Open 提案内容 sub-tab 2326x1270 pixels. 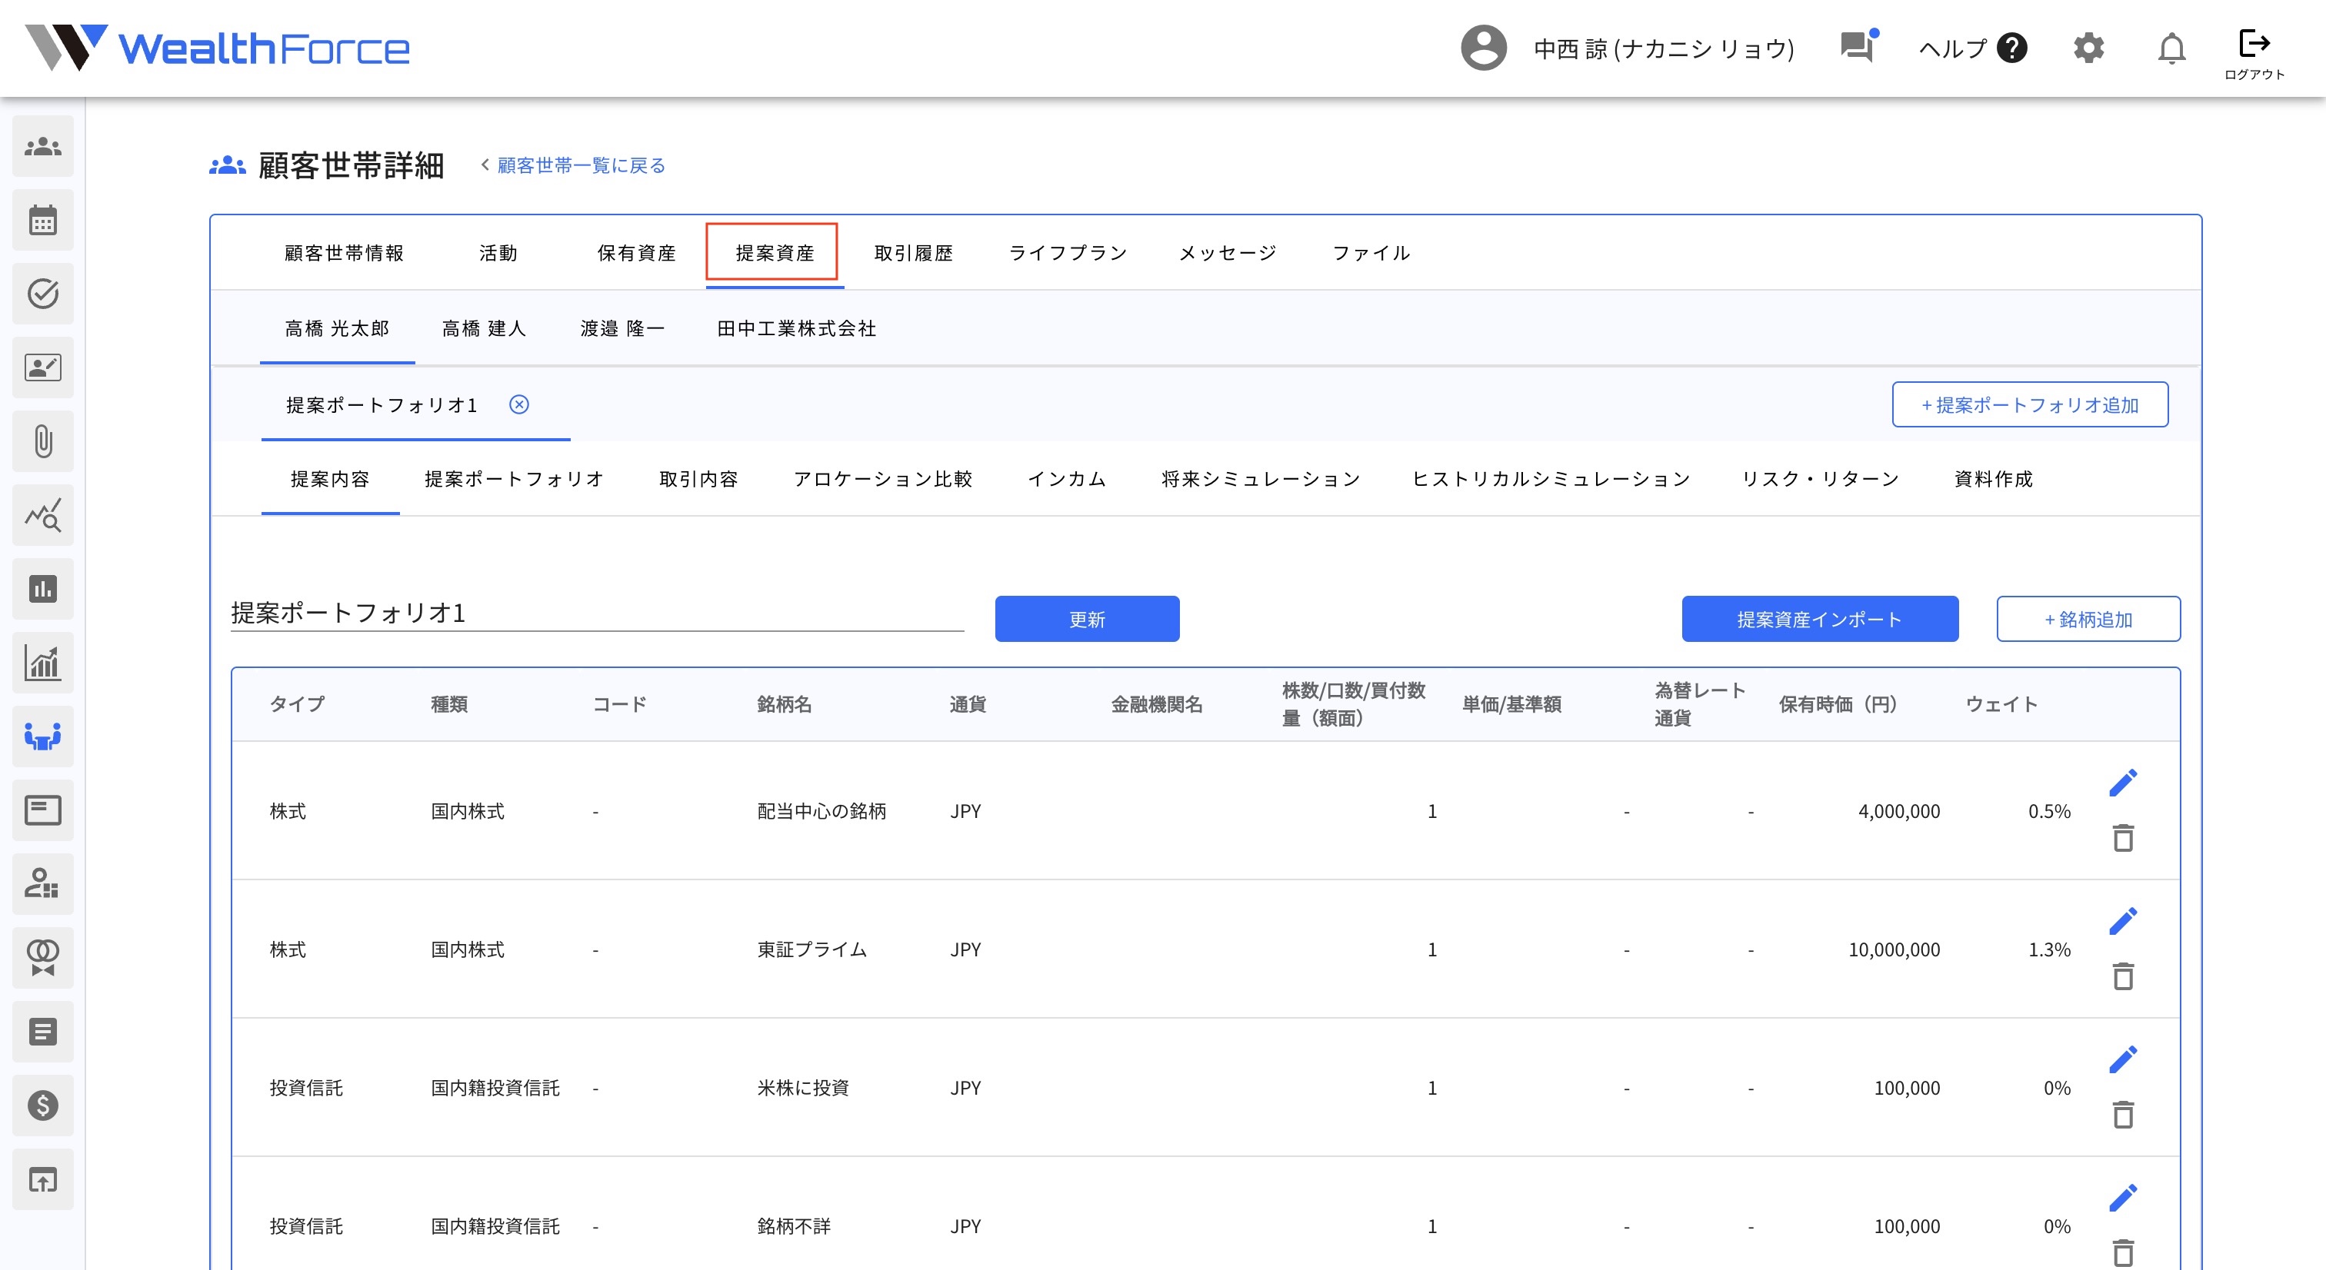[331, 479]
